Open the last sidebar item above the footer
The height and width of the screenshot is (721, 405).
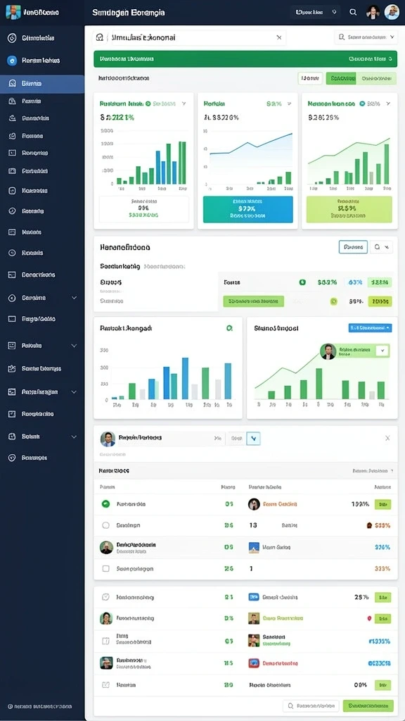42,458
